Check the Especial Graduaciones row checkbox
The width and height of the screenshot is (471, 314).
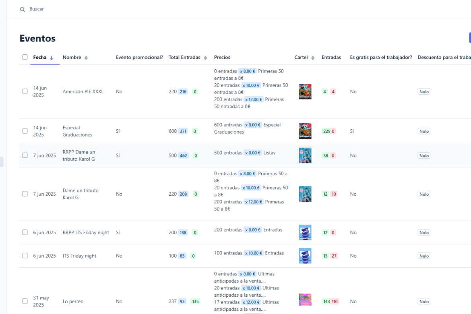(25, 131)
